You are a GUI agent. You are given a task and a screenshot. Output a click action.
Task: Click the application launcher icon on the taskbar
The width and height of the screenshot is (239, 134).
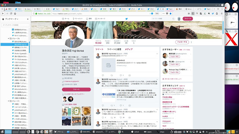2,132
